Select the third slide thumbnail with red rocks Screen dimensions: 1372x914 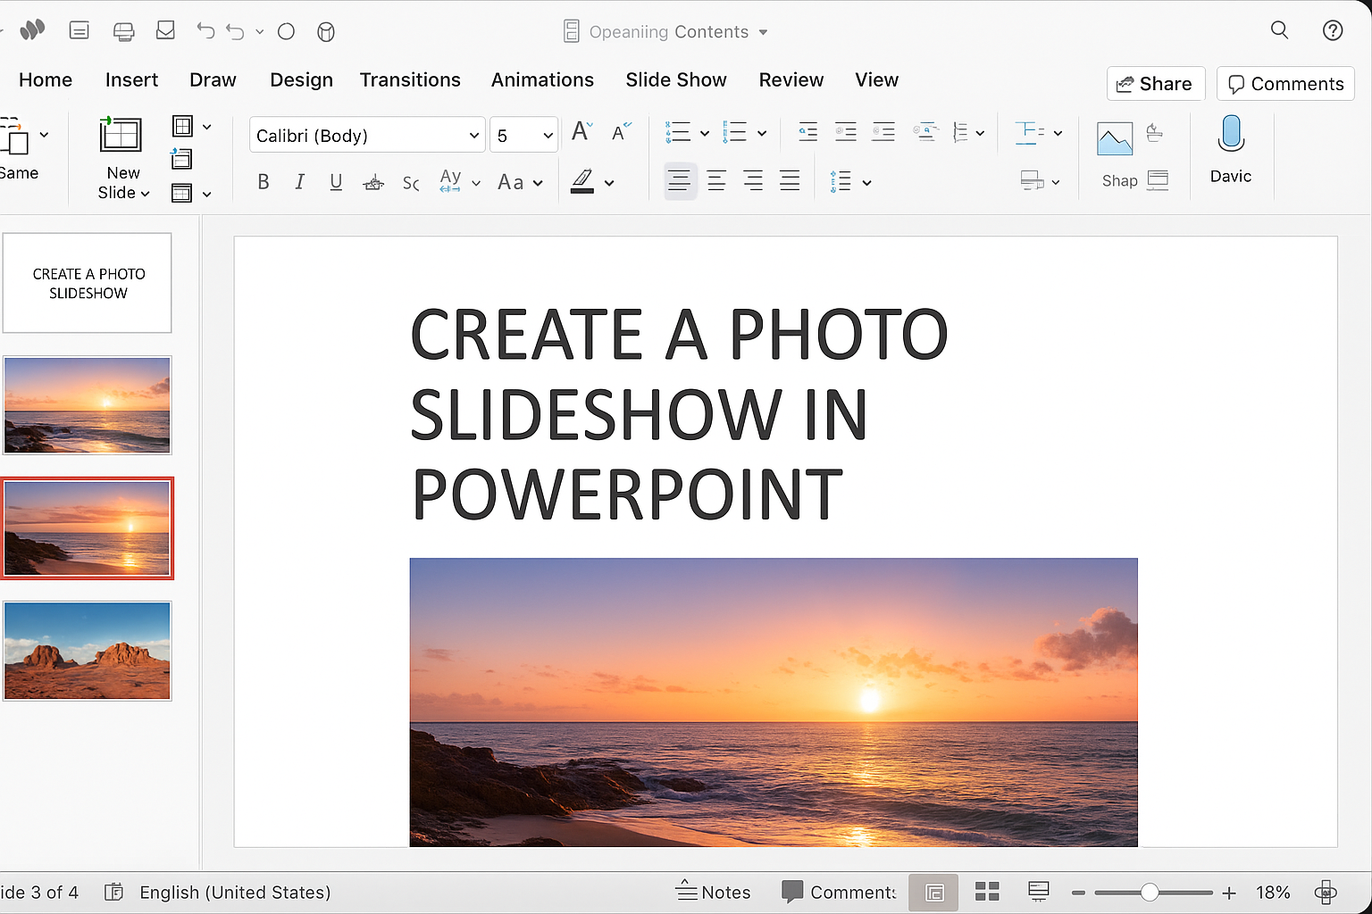pos(87,651)
